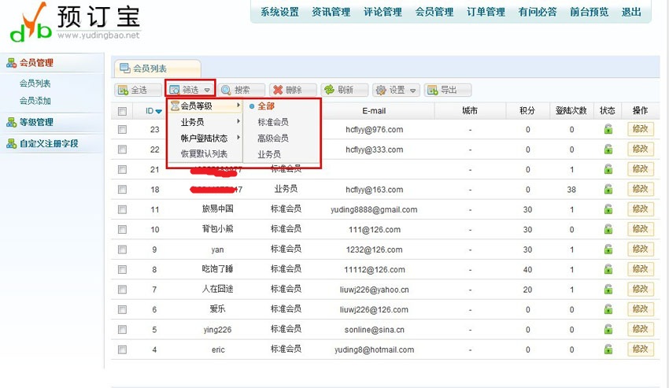The width and height of the screenshot is (669, 388).
Task: Toggle the lock status icon for ID 22
Action: [x=608, y=150]
